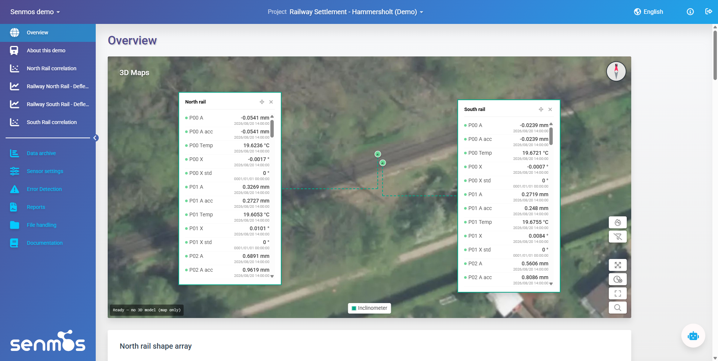
Task: Click the upper inclinometer marker on map
Action: pyautogui.click(x=378, y=154)
